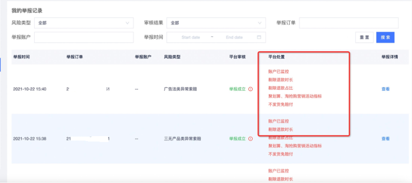Viewport: 412px width, 183px height.
Task: Click the 平台处置 column header
Action: (277, 57)
